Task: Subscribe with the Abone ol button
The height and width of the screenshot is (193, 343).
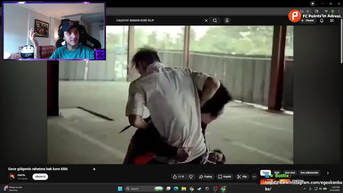Action: click(40, 177)
